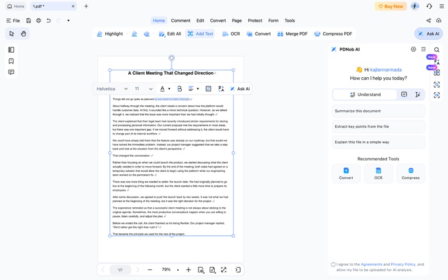
Task: Click the search magnifier icon
Action: point(437,50)
